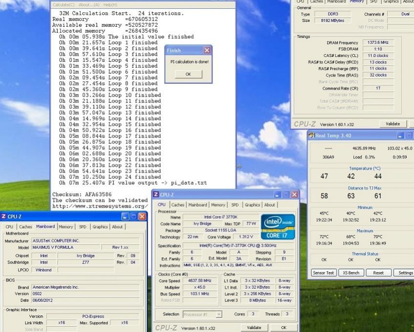Click the Real Temp Sensor Test button

pos(323,273)
